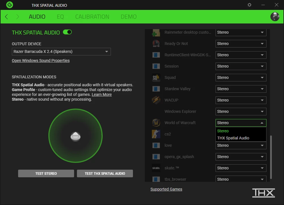
Task: Go forward with the right arrow
Action: pos(18,17)
